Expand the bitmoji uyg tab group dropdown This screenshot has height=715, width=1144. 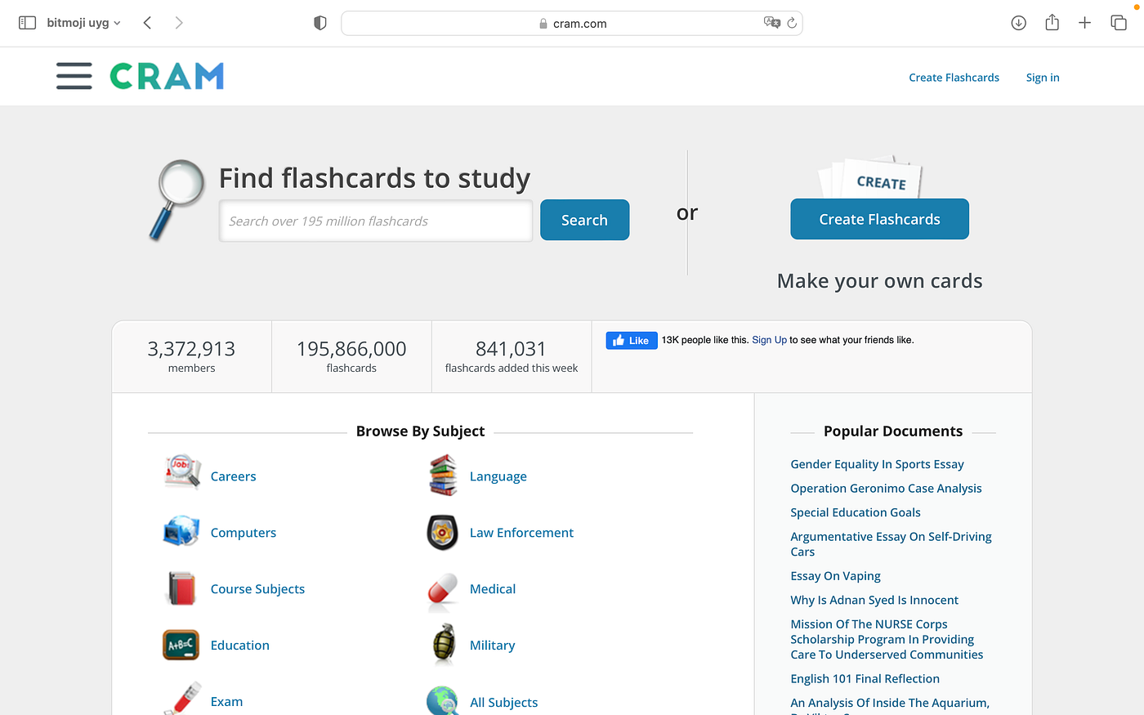pos(83,23)
